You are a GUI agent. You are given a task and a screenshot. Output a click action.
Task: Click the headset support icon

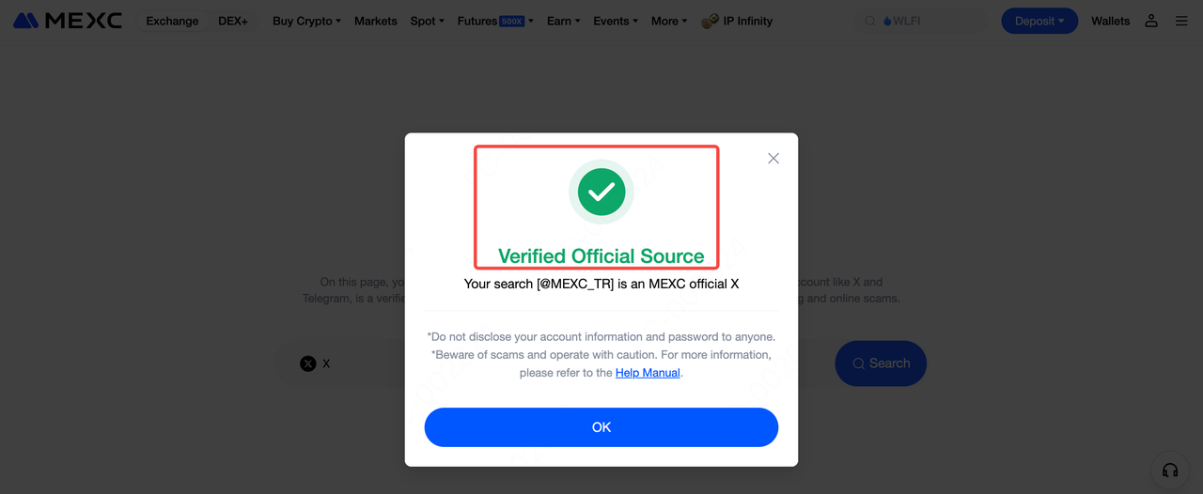[1170, 470]
